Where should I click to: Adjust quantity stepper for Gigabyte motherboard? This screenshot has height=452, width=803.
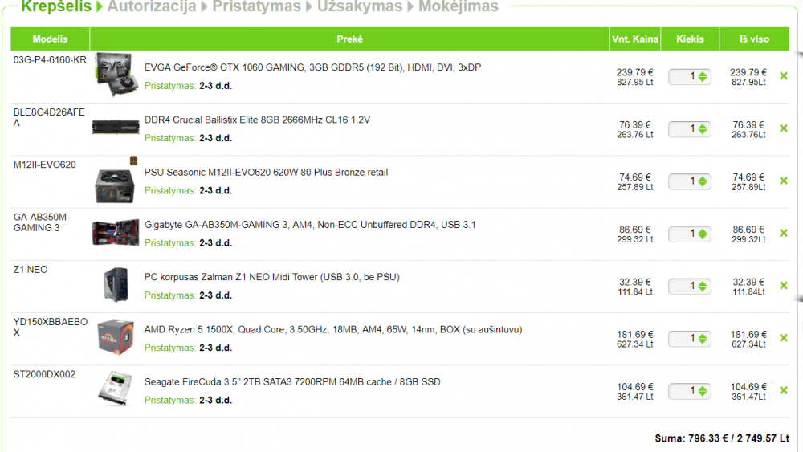click(702, 234)
